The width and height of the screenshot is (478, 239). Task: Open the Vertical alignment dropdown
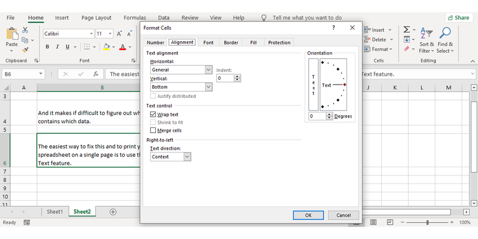point(209,87)
